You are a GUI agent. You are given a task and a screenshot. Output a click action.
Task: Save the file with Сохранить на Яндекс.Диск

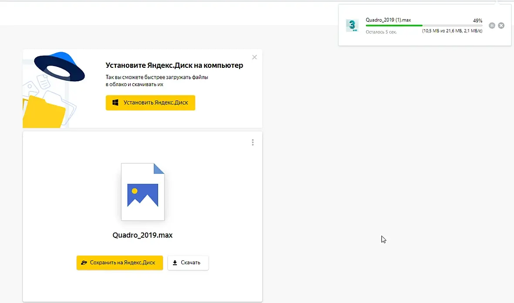tap(120, 263)
